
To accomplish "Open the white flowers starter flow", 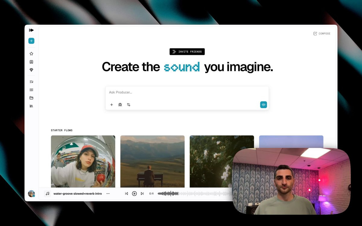I will [x=222, y=162].
